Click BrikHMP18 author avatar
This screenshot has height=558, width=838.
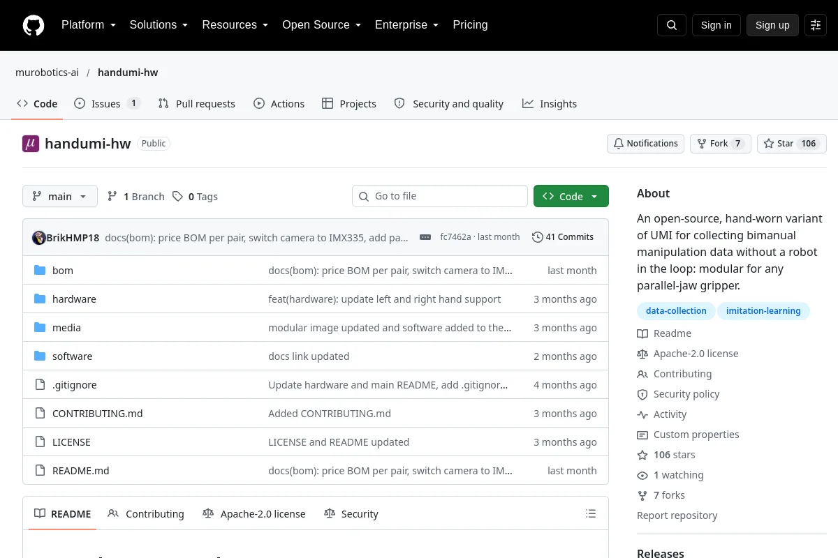39,237
